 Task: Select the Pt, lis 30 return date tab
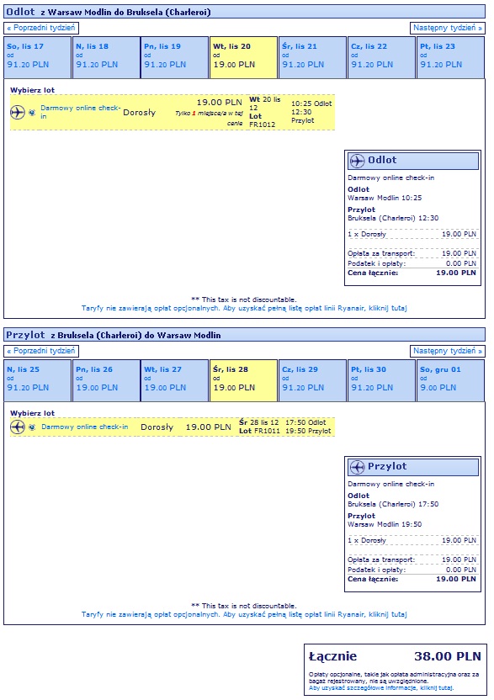[x=381, y=381]
